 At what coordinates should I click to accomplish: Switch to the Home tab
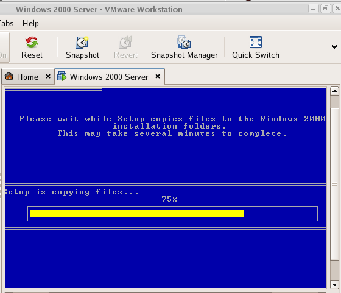pos(28,77)
